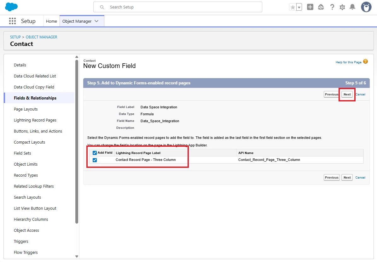Click the API Name column header
The image size is (377, 262).
(x=246, y=153)
